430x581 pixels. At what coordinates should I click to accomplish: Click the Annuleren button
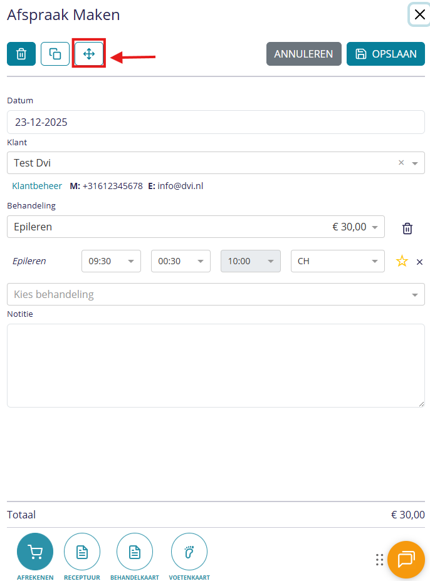point(303,54)
